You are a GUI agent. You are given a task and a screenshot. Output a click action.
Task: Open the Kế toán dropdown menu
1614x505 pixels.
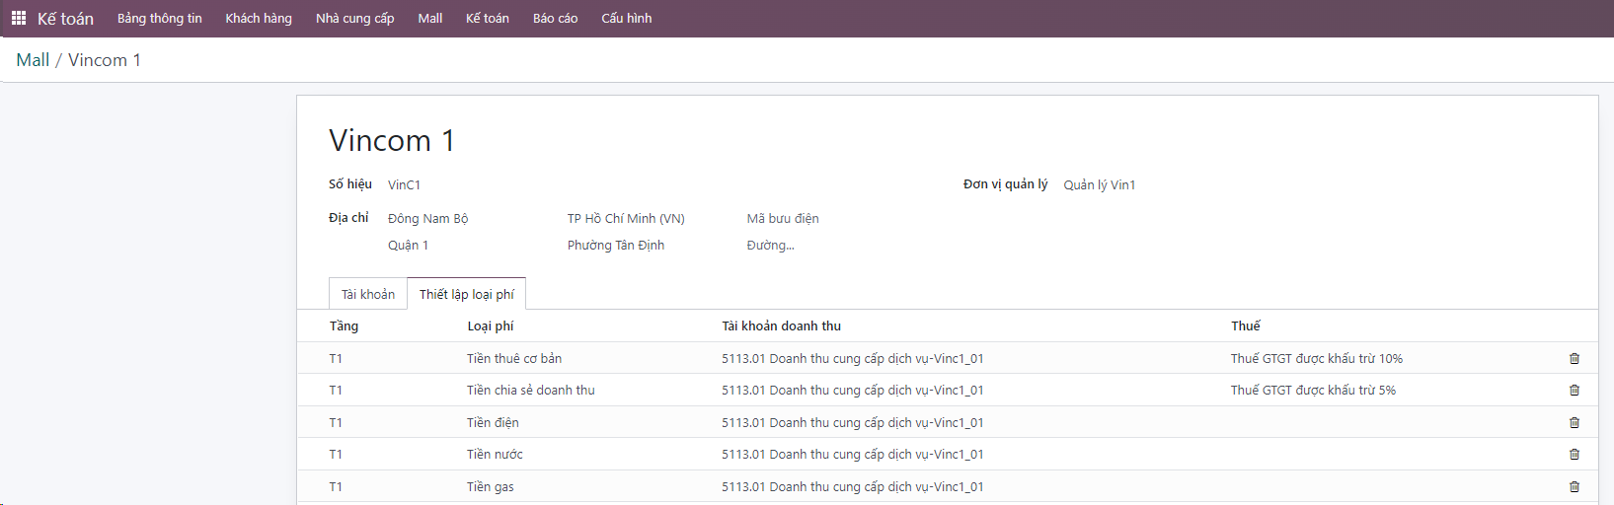pos(488,18)
